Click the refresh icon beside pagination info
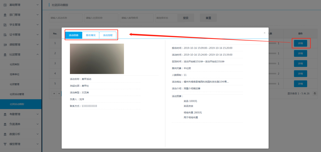321x152 pixels. [315, 93]
